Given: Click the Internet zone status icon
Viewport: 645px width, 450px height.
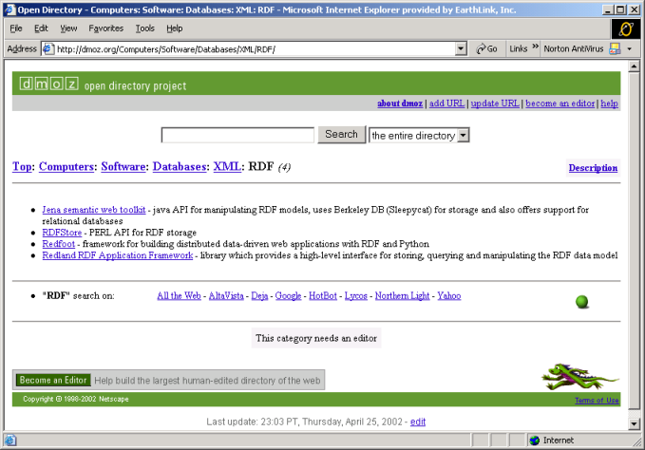Looking at the screenshot, I should coord(535,441).
